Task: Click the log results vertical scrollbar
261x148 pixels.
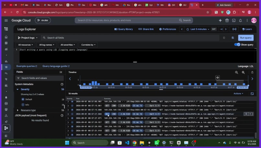Action: 255,135
